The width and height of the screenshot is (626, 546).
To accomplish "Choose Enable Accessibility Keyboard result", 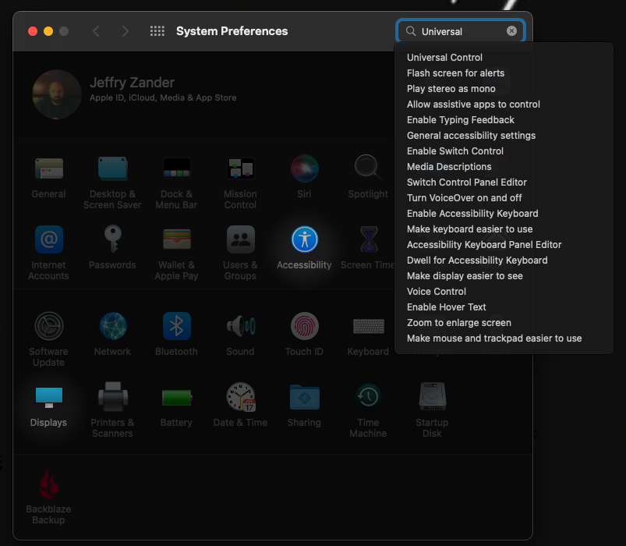I will [x=472, y=213].
